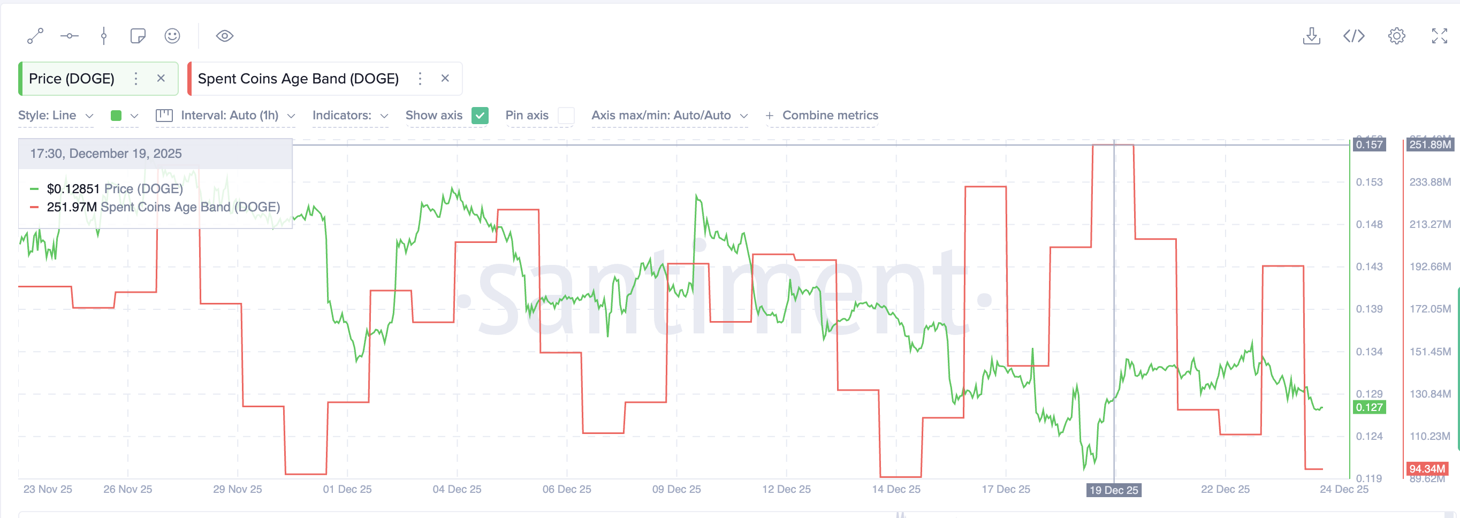The image size is (1460, 518).
Task: Open the embed code view
Action: 1355,36
